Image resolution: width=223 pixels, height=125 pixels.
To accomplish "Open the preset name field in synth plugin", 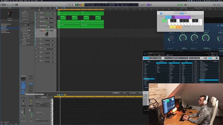I will coord(175,58).
